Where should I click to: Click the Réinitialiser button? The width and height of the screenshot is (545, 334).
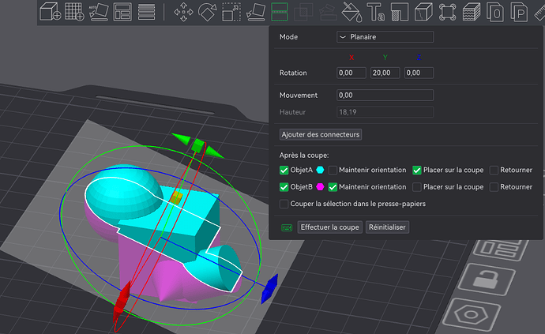click(387, 227)
